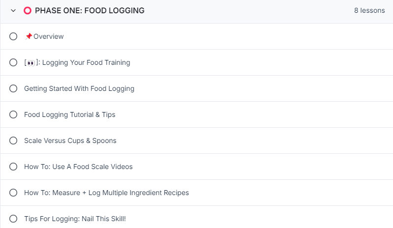Open Getting Started With Food Logging
Image resolution: width=393 pixels, height=228 pixels.
[79, 88]
